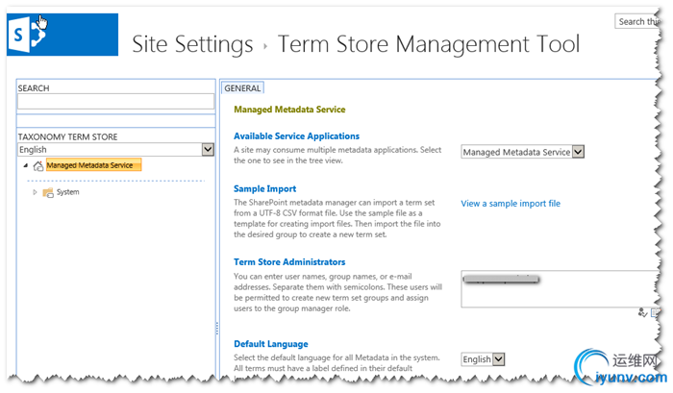673x393 pixels.
Task: Select the System tree item
Action: pos(68,192)
